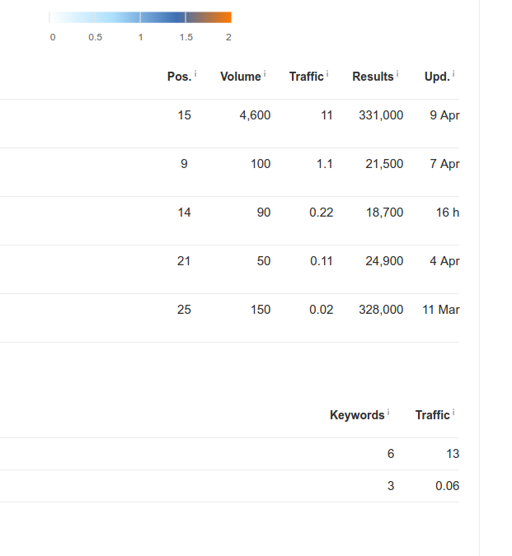The height and width of the screenshot is (556, 512).
Task: Sort lower table by Keywords column
Action: tap(357, 415)
